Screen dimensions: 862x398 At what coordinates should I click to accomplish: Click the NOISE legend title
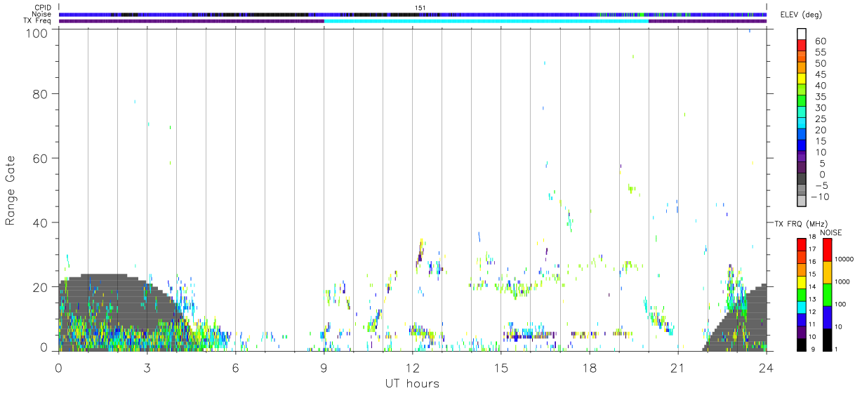click(831, 232)
